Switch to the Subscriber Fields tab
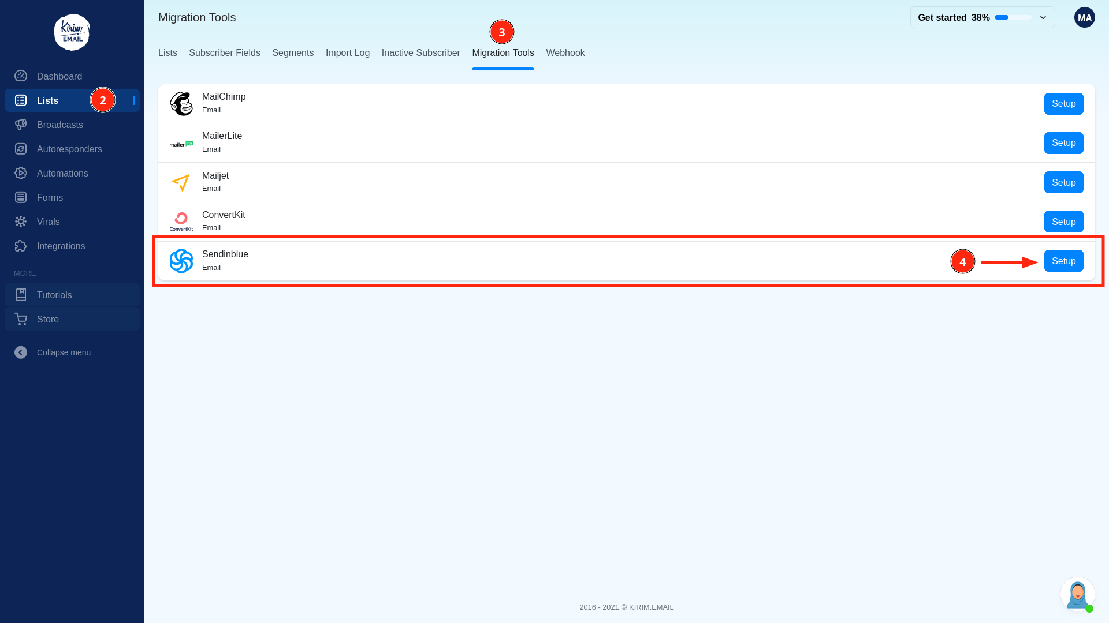 tap(224, 52)
